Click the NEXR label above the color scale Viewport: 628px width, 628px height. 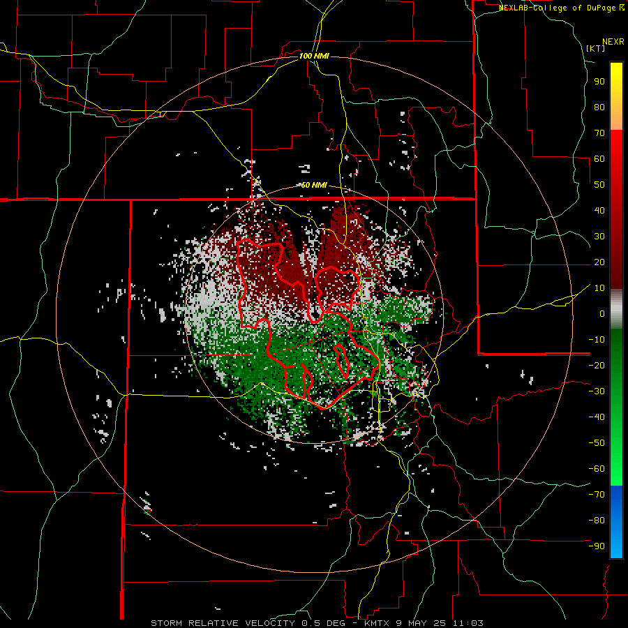pyautogui.click(x=613, y=42)
